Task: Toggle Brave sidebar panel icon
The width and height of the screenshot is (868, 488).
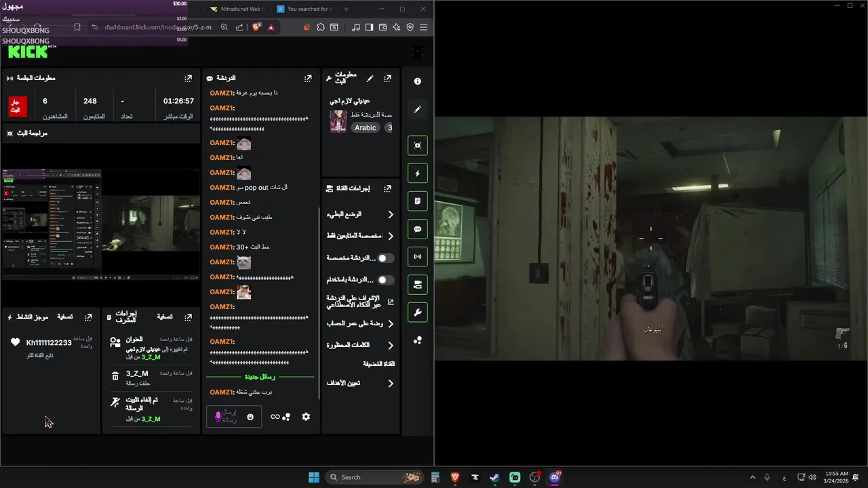Action: 369,27
